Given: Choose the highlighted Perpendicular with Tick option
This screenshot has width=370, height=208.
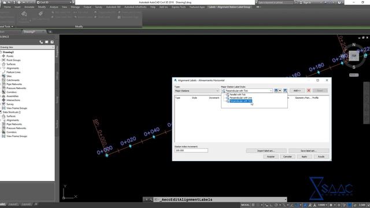Looking at the screenshot, I should click(x=240, y=101).
